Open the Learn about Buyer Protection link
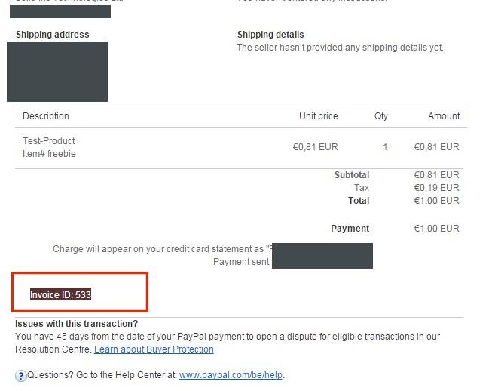This screenshot has height=391, width=495. tap(154, 349)
